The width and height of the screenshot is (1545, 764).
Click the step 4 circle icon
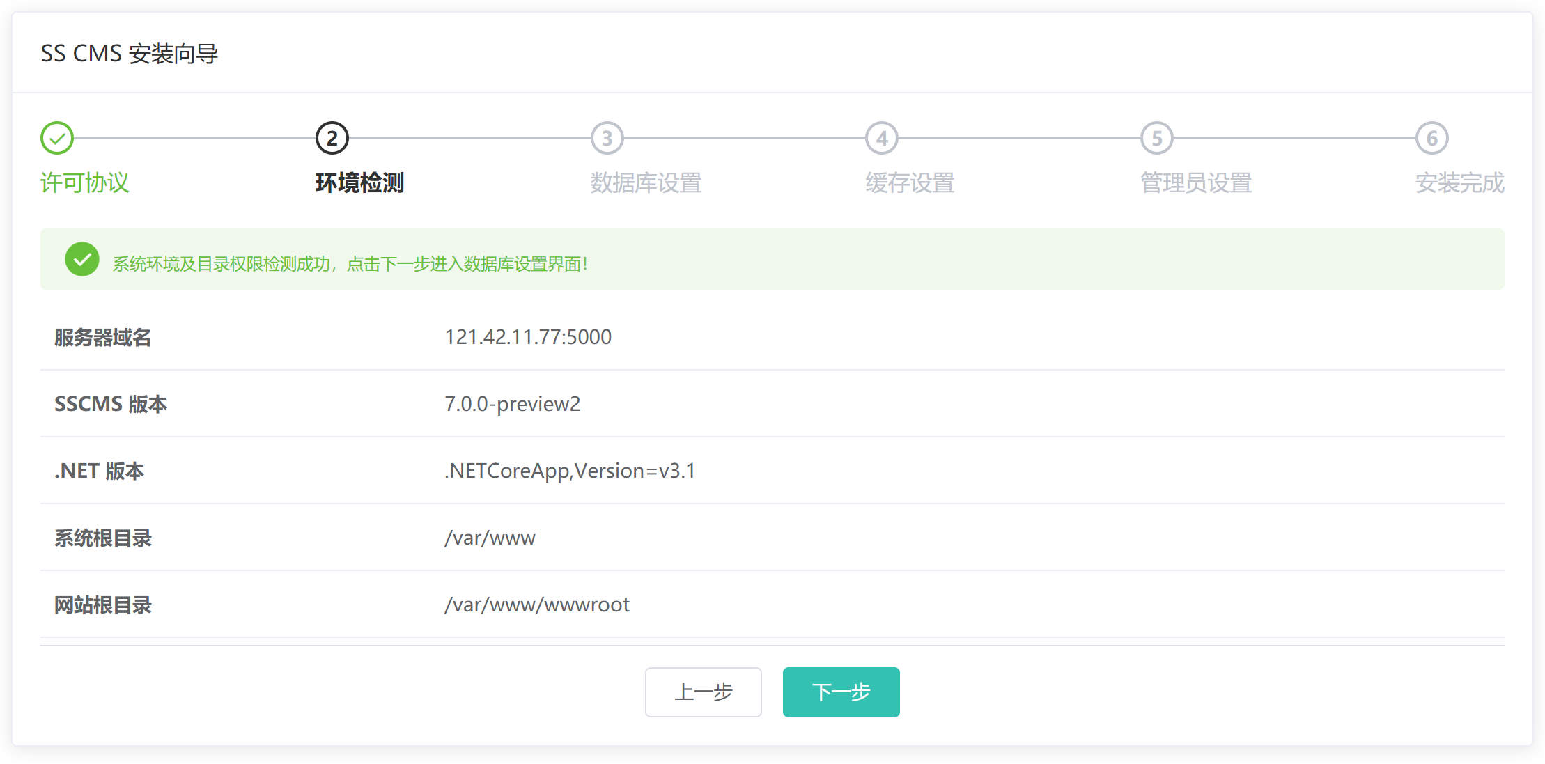click(x=882, y=138)
